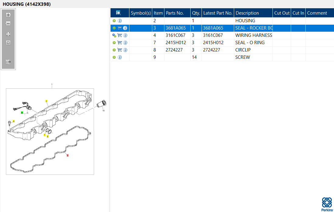Click the four-square fit view icon
334x212 pixels.
pyautogui.click(x=8, y=34)
